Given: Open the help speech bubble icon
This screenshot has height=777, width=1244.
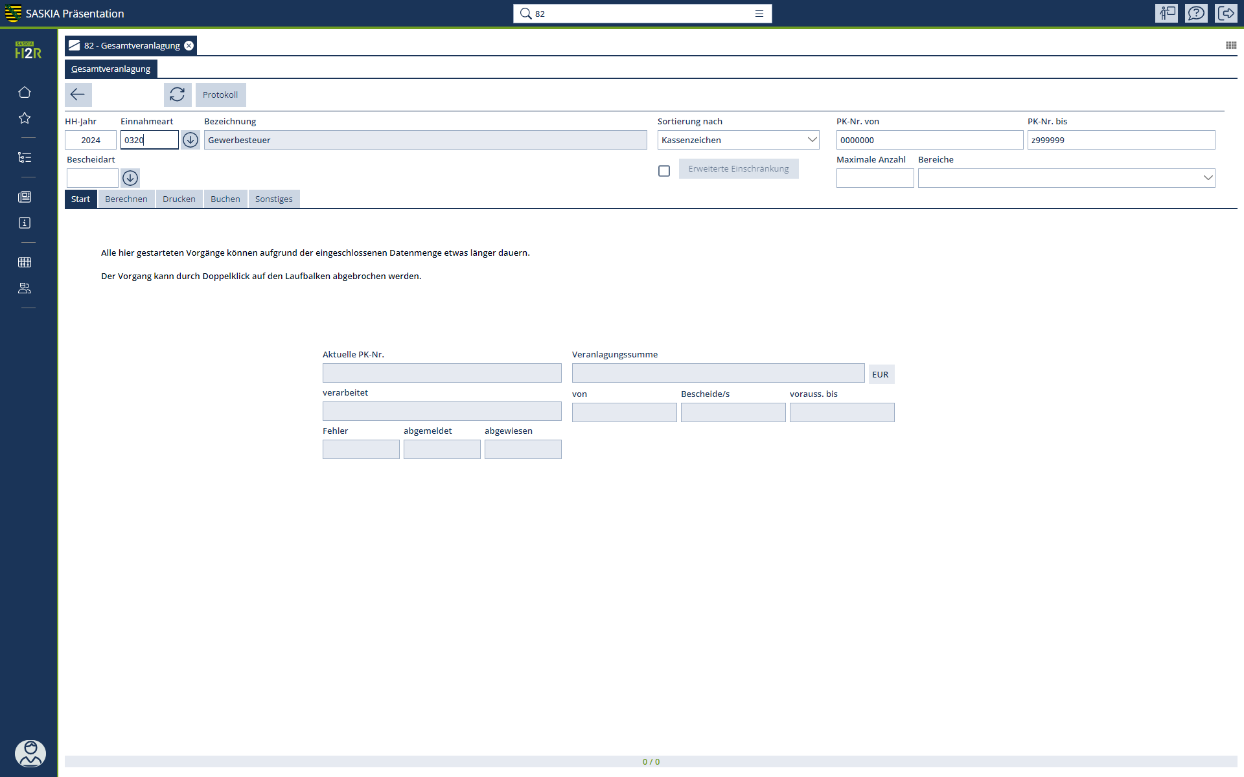Looking at the screenshot, I should click(x=1196, y=13).
